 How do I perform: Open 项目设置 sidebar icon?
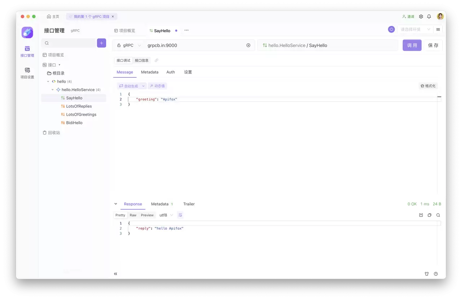click(x=27, y=73)
